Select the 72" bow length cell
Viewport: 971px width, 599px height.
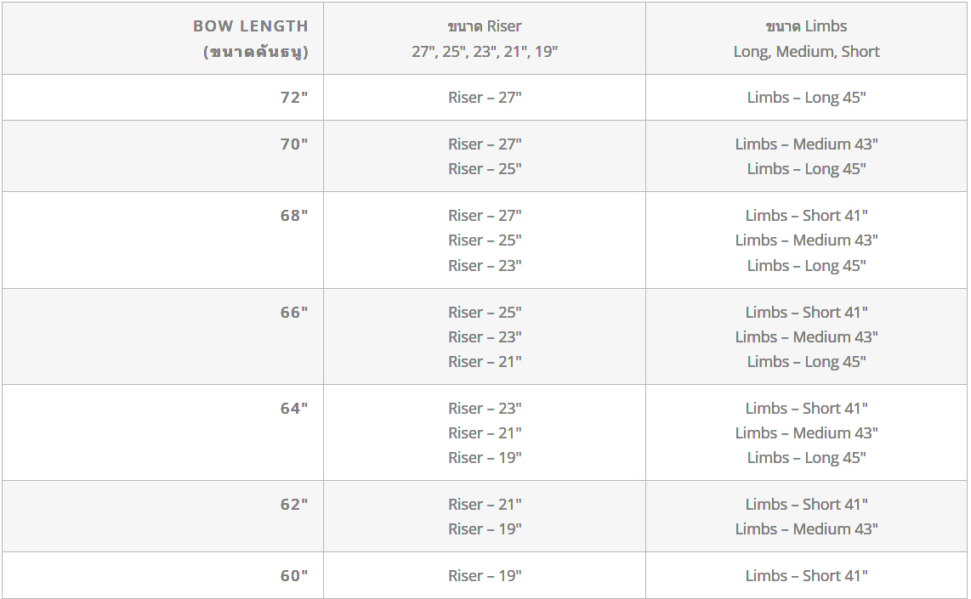point(294,98)
